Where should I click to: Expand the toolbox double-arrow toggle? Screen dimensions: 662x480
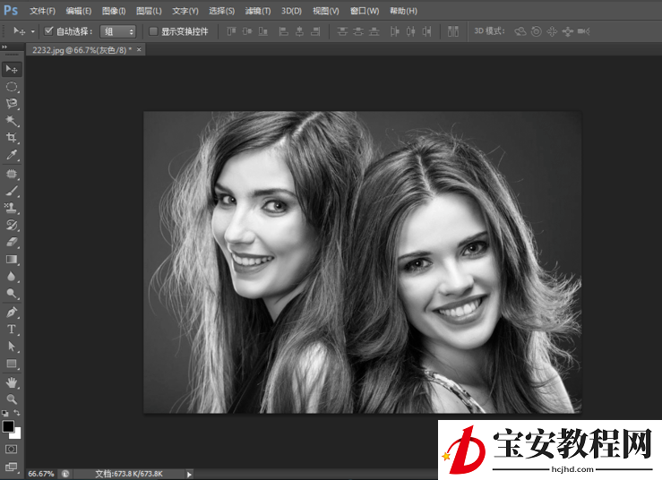(4, 47)
